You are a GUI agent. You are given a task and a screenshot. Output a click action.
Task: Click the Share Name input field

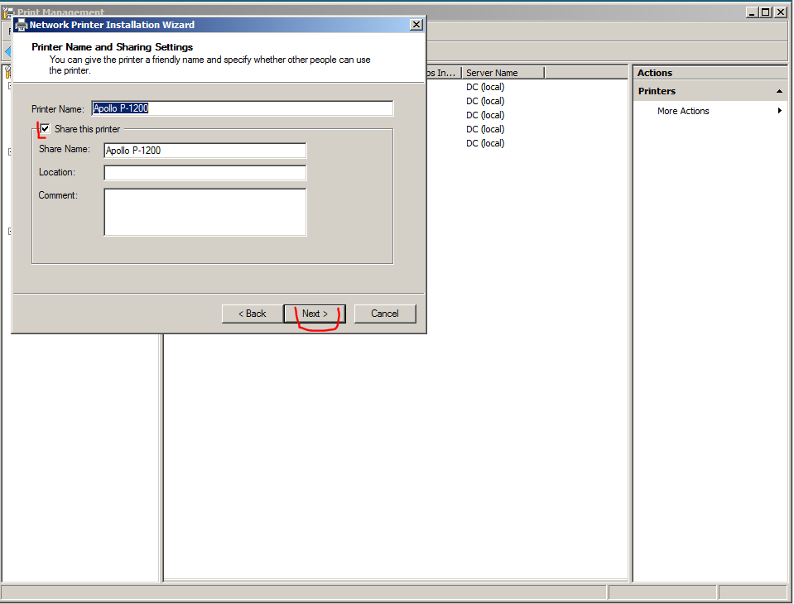[x=205, y=151]
